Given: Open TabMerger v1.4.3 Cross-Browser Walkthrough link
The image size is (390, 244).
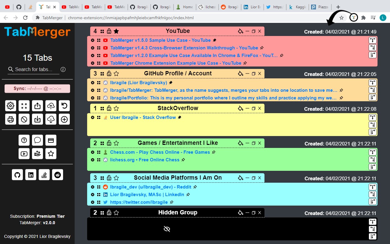Looking at the screenshot, I should 184,48.
